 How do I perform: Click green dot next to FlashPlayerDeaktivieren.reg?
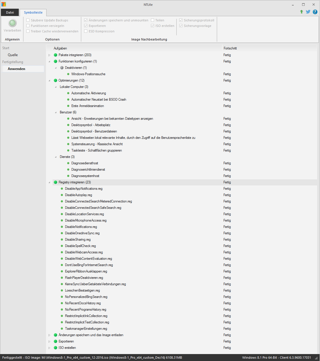(62, 278)
